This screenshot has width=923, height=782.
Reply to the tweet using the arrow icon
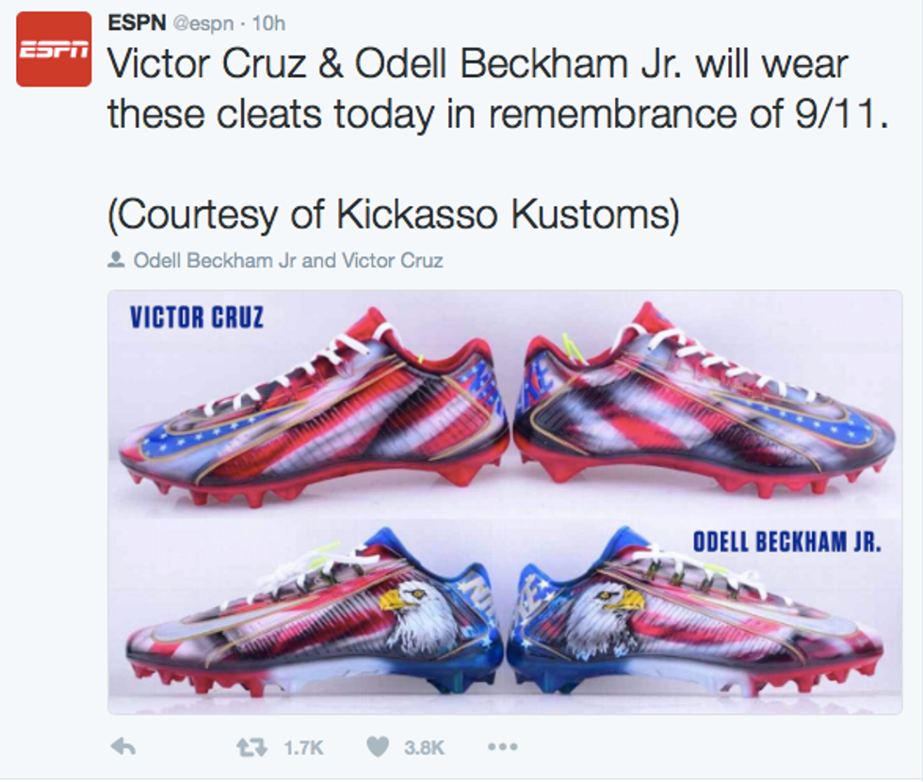pos(123,747)
